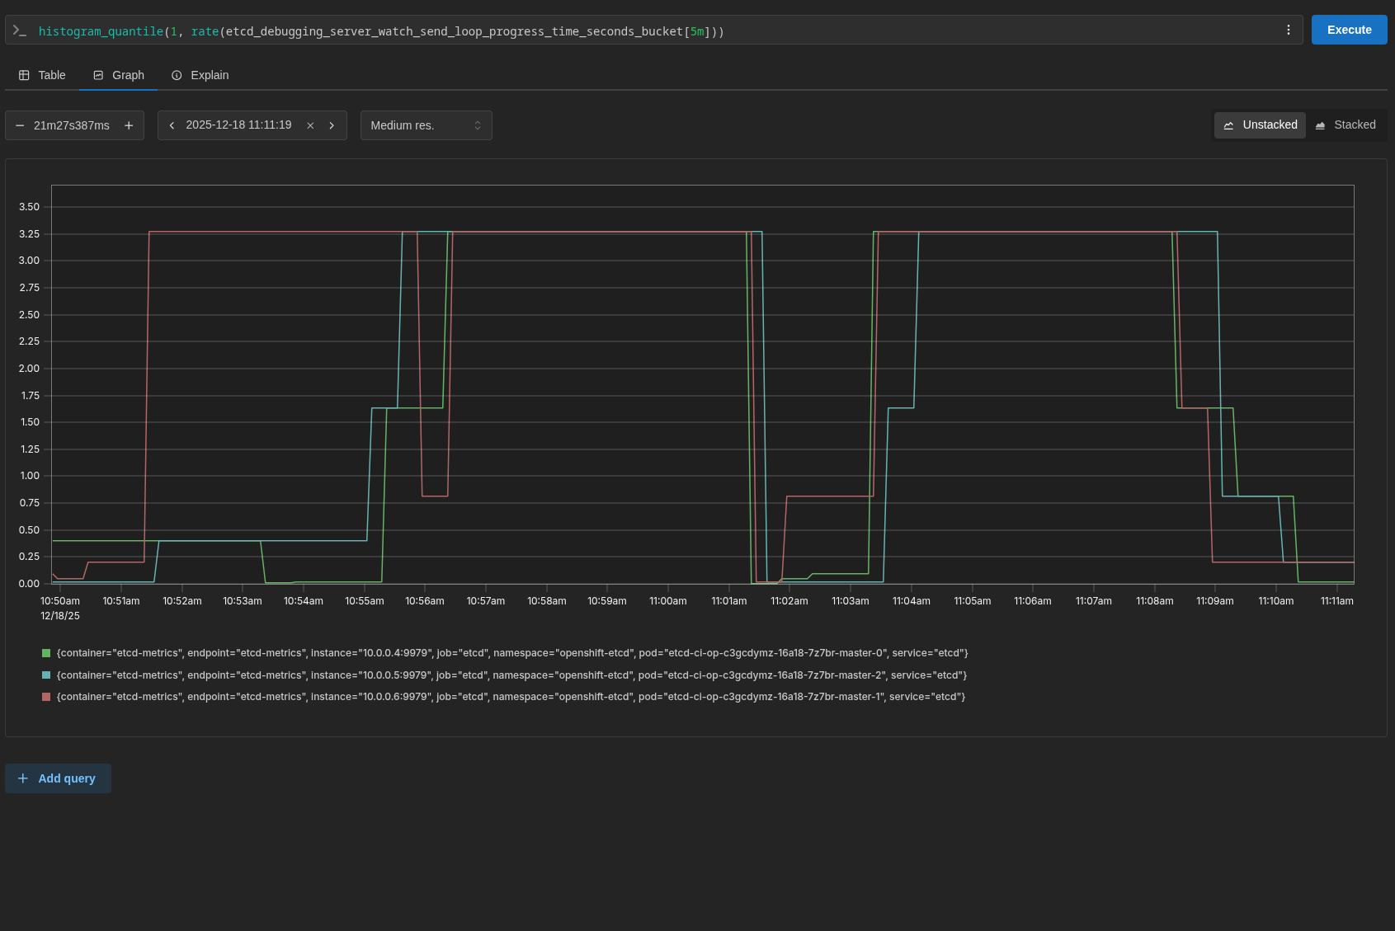Viewport: 1395px width, 931px height.
Task: Switch chart to Unstacked mode
Action: [1260, 125]
